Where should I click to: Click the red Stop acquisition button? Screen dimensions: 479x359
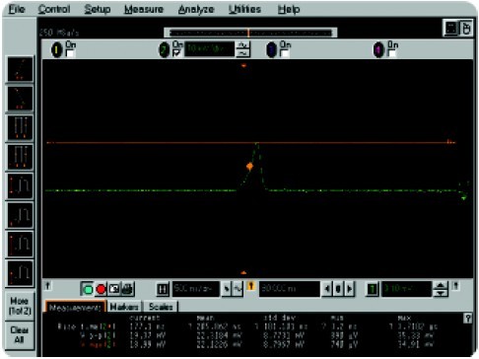click(x=101, y=289)
